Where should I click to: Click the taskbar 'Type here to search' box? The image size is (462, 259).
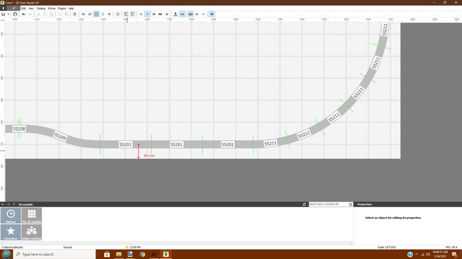(54, 254)
